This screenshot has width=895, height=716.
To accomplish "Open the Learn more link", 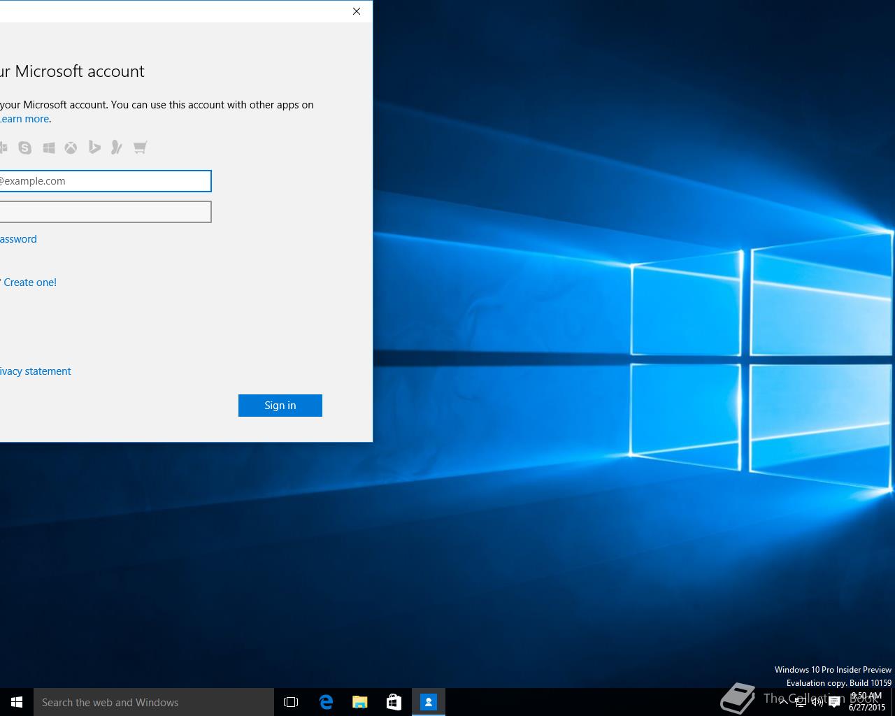I will pos(24,119).
